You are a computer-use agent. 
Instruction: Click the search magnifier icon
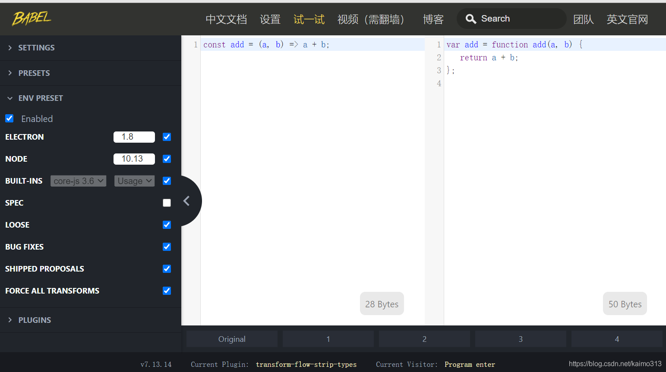pos(471,19)
